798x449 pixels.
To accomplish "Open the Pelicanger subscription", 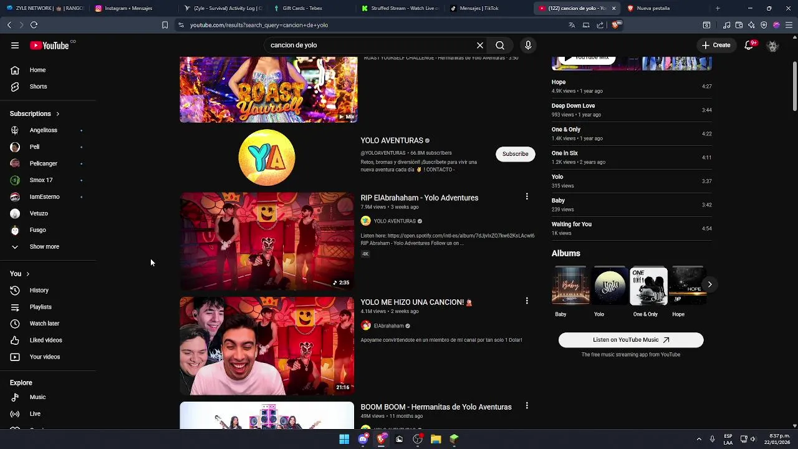I will [x=43, y=163].
